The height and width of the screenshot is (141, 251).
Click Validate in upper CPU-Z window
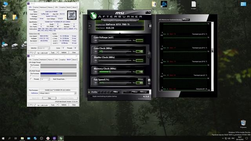(64, 52)
